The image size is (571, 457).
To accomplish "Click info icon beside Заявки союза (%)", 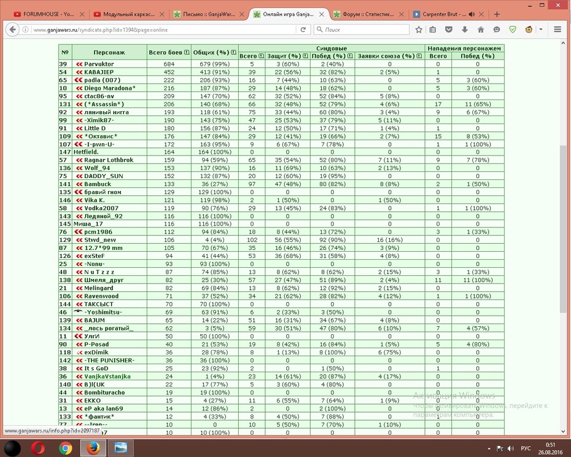I will click(419, 56).
